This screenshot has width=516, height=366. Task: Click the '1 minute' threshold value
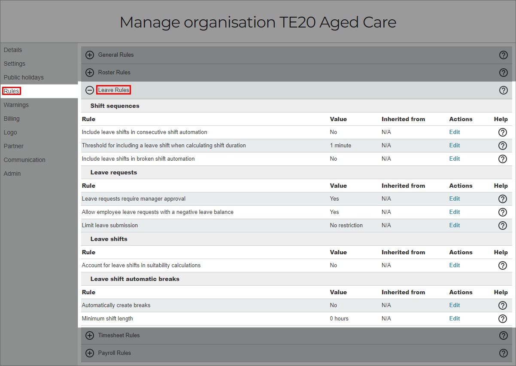[x=340, y=145]
